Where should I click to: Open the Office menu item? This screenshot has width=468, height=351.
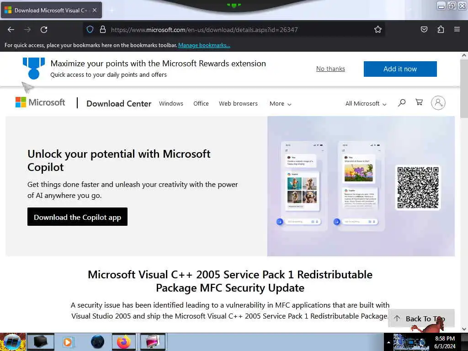[x=201, y=104]
